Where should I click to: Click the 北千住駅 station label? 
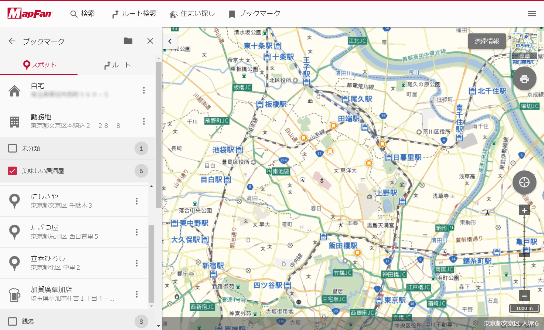pos(492,91)
